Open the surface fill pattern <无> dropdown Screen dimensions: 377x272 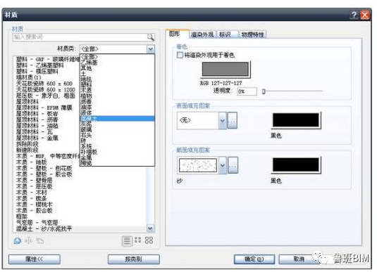[x=223, y=120]
